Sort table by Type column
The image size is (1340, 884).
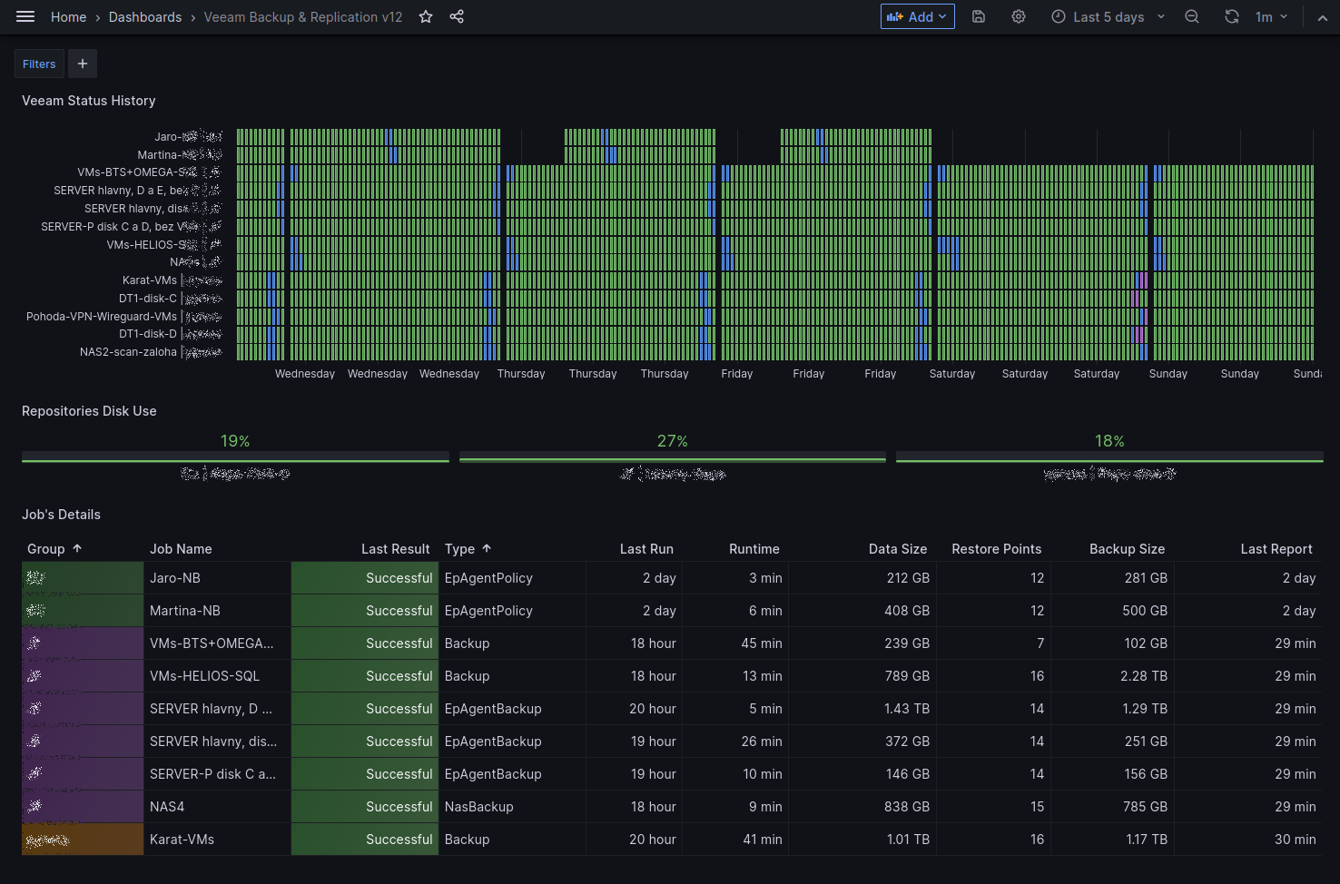click(x=459, y=549)
